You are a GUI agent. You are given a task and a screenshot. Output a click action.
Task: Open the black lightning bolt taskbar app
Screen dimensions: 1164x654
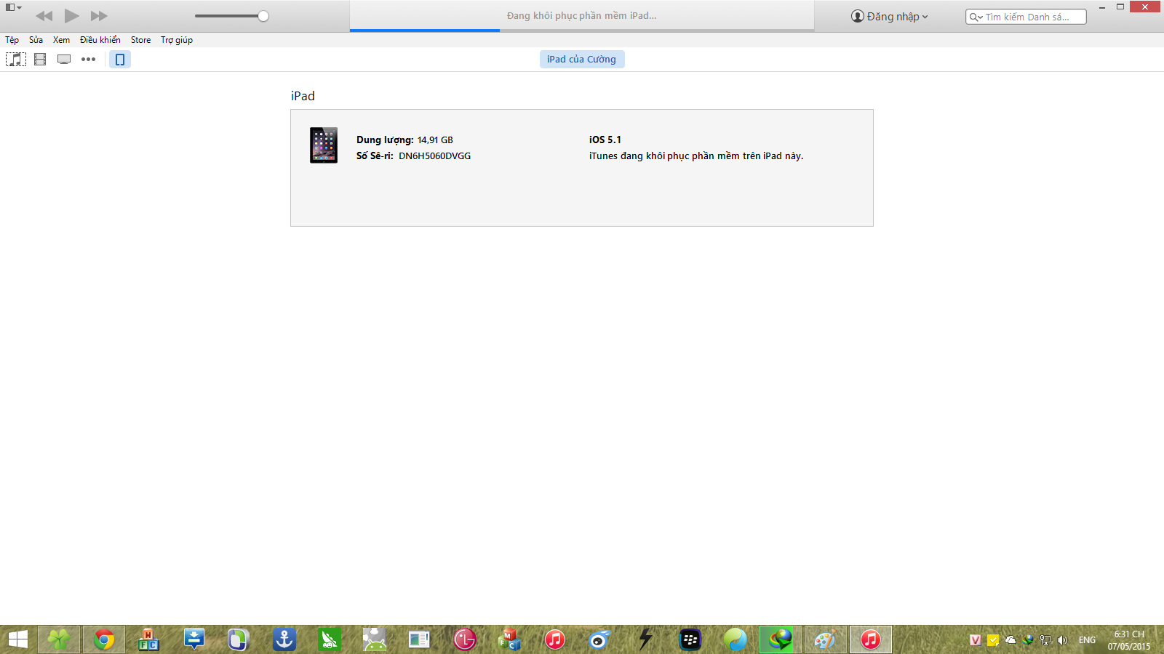pos(645,639)
